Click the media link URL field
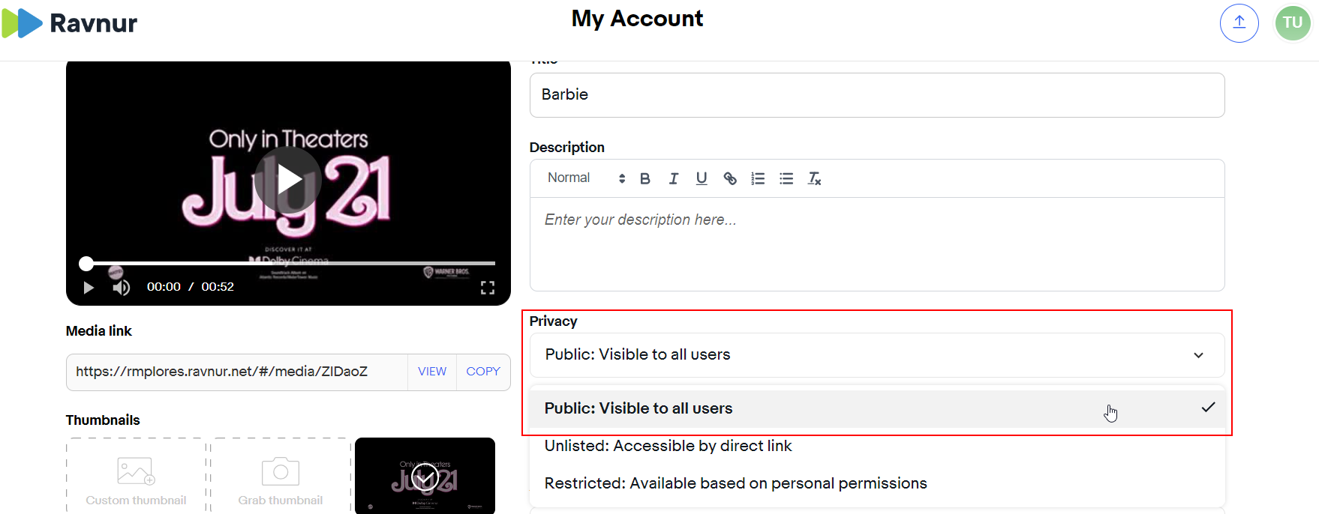 pyautogui.click(x=237, y=372)
